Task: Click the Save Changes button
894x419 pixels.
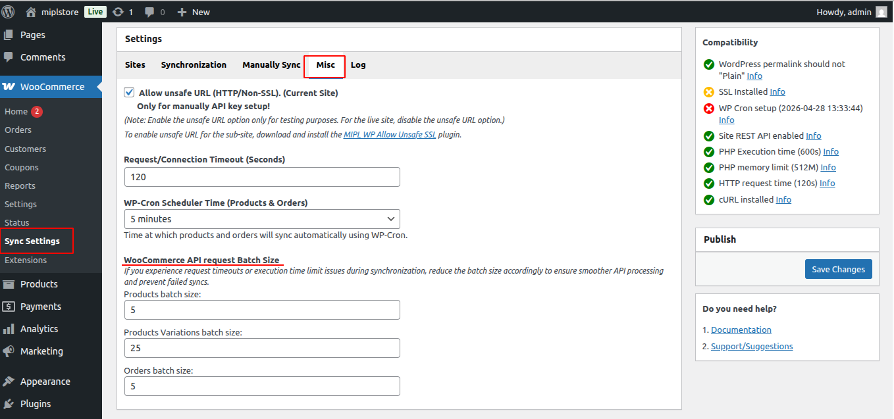Action: 839,269
